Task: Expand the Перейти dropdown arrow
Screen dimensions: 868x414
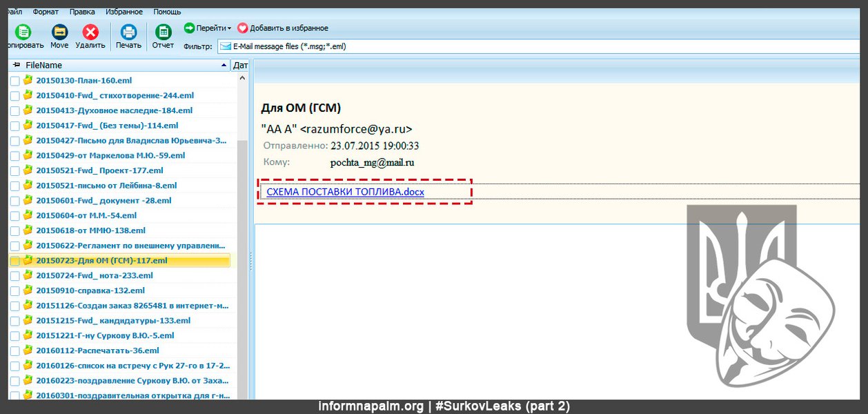Action: point(230,28)
